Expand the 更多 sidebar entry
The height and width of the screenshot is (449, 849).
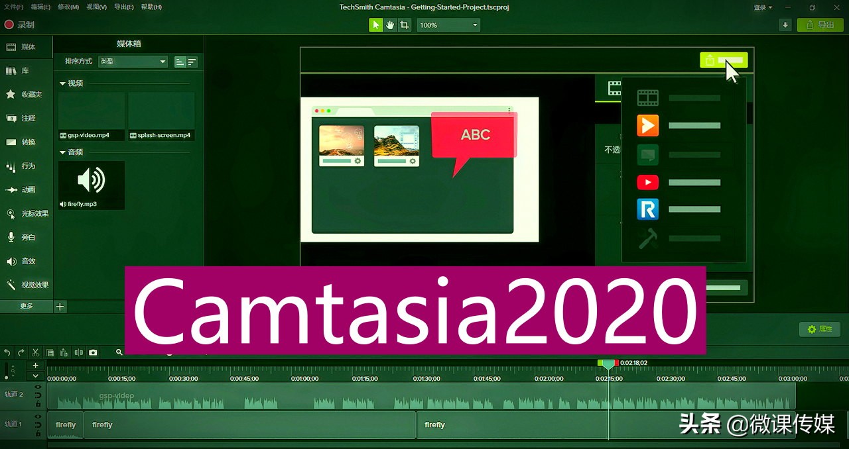pyautogui.click(x=27, y=306)
